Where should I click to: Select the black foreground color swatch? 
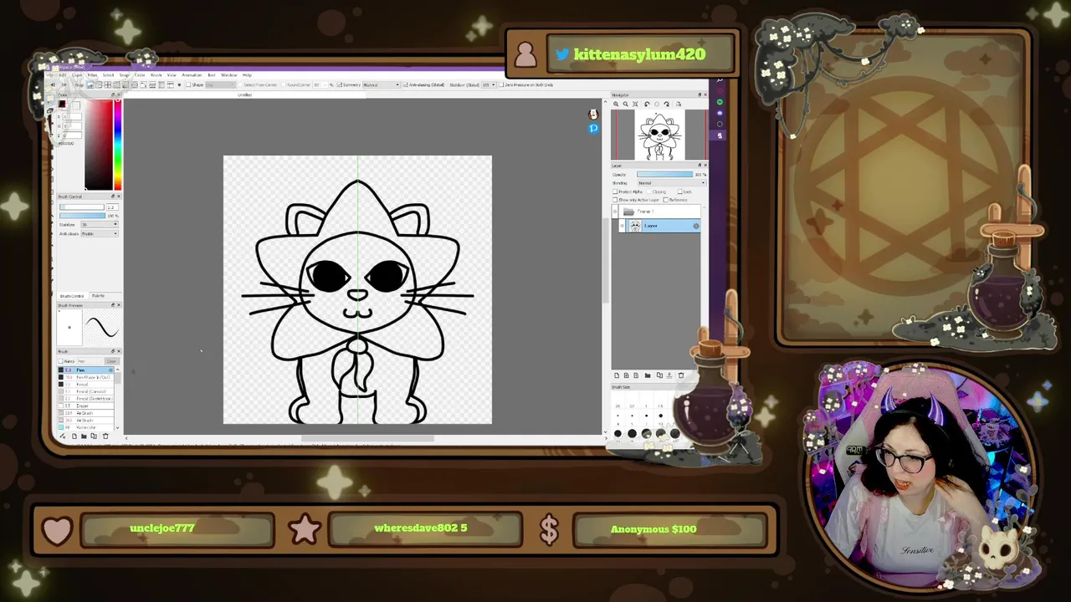coord(62,104)
